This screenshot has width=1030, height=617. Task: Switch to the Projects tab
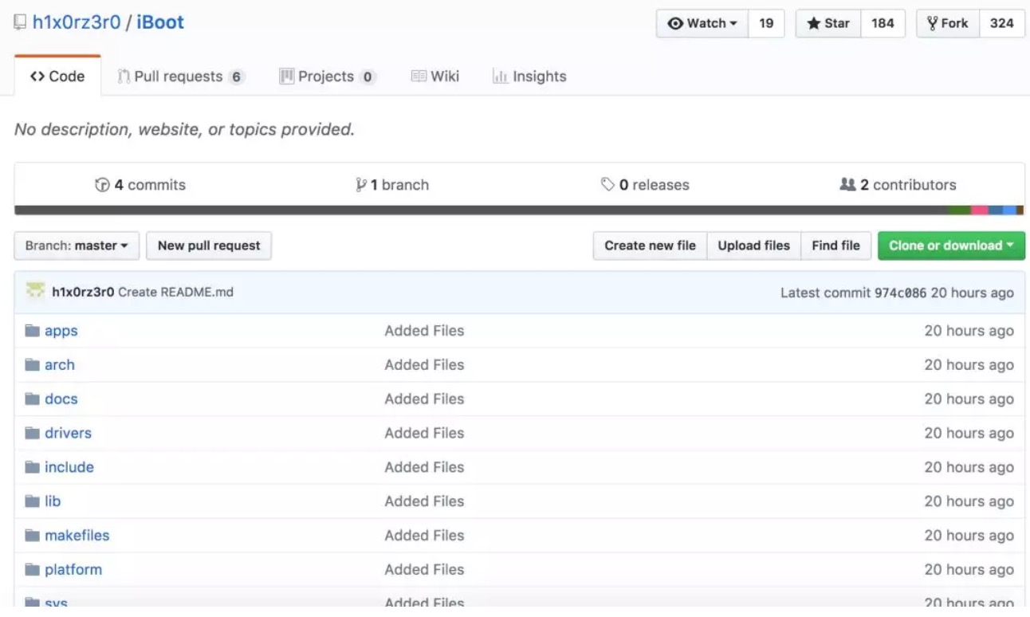327,77
